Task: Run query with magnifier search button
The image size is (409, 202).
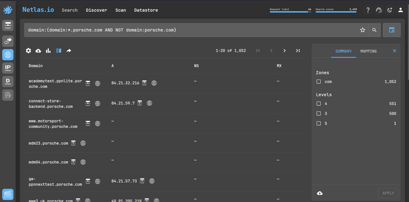Action: click(374, 30)
